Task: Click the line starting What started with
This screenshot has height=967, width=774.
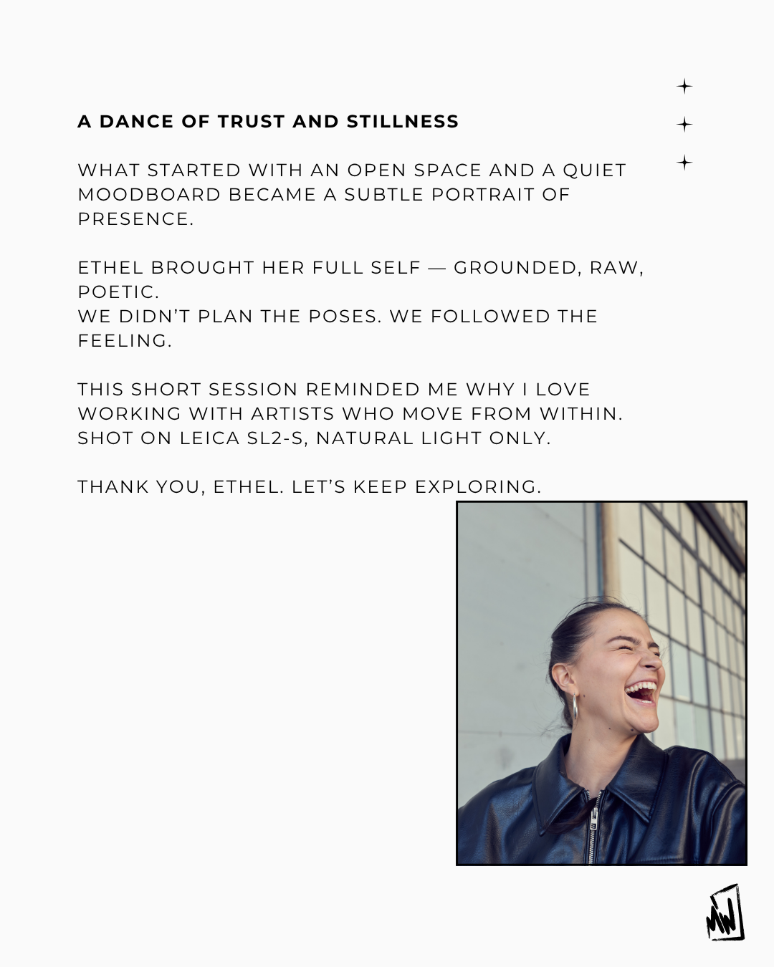Action: 352,170
